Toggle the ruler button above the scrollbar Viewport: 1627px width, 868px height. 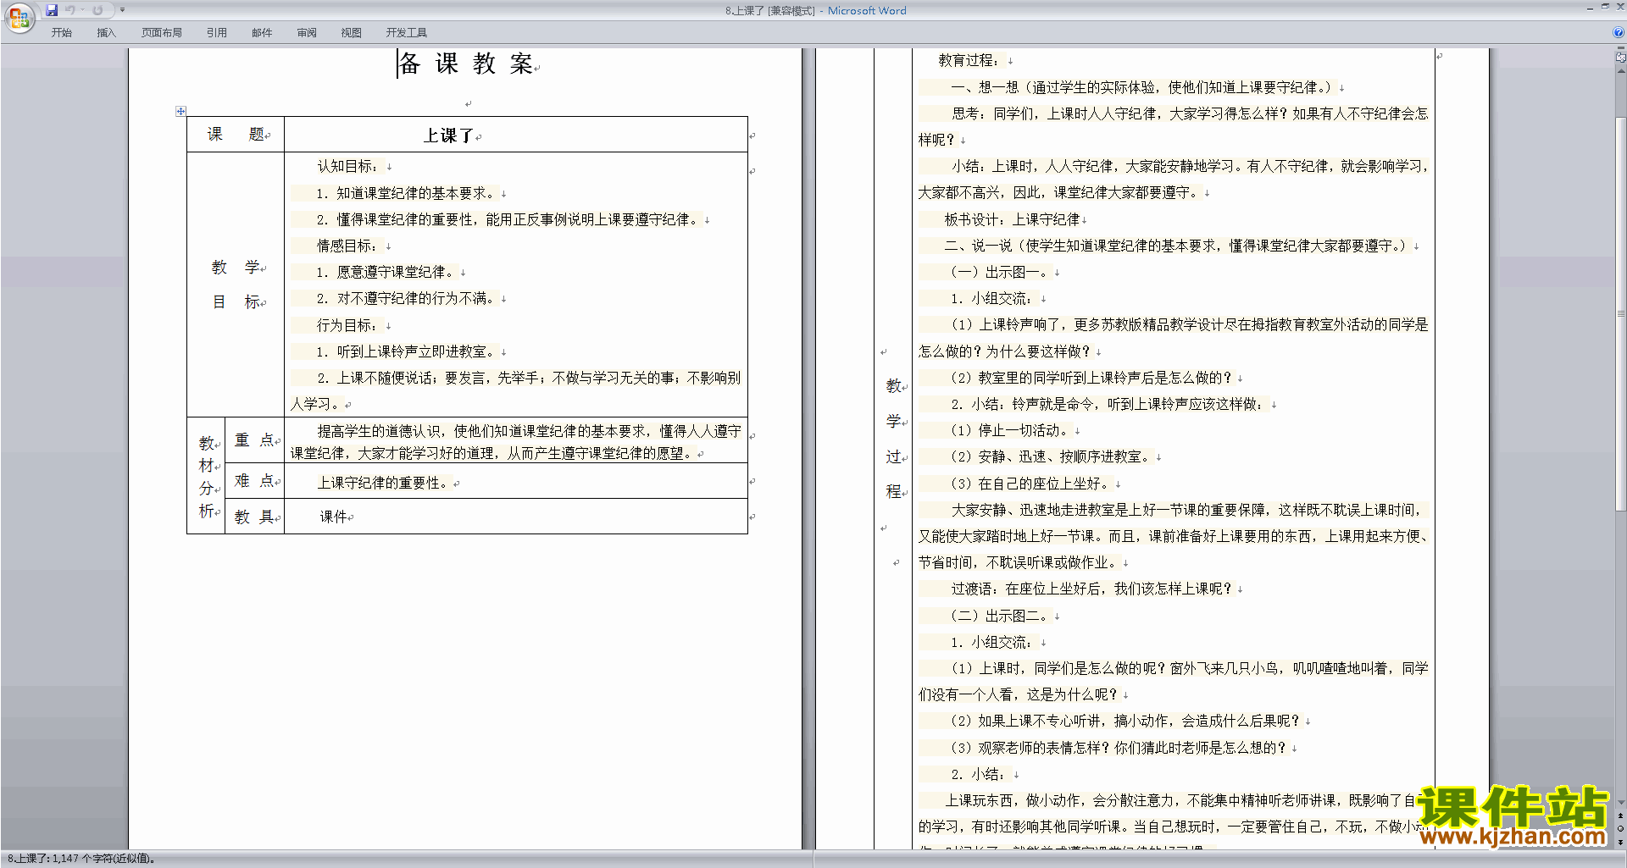pos(1621,58)
